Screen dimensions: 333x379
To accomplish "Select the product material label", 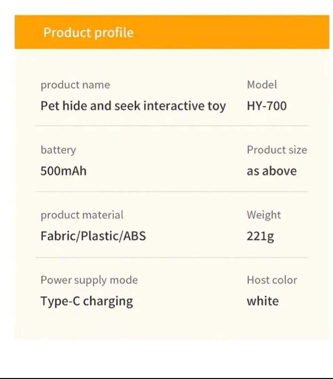I will coord(82,215).
